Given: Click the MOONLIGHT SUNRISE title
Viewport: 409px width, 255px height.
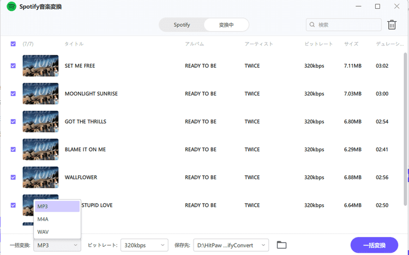Looking at the screenshot, I should pos(91,93).
